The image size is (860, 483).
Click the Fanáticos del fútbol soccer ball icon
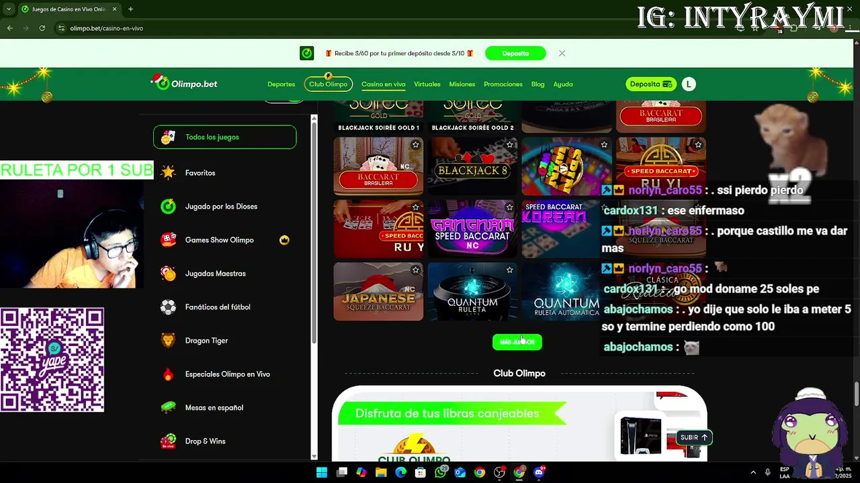(168, 307)
